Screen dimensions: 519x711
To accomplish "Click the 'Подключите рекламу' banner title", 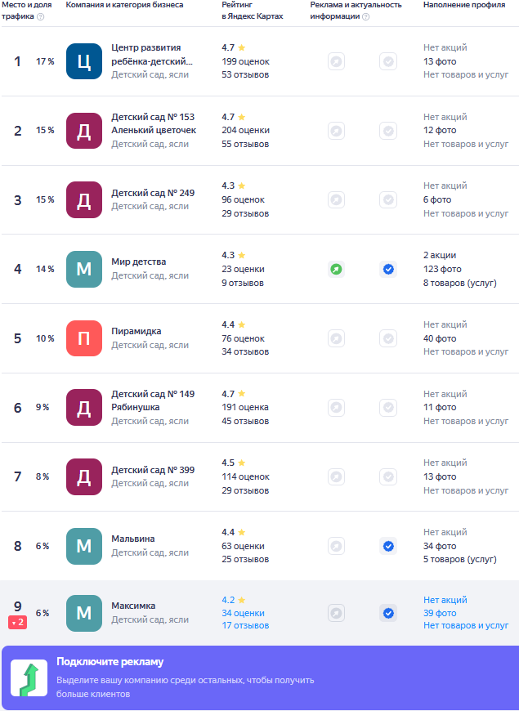I will coord(110,662).
